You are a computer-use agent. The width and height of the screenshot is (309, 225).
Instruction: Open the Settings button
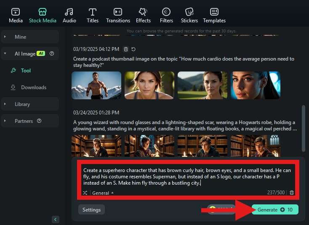point(91,209)
